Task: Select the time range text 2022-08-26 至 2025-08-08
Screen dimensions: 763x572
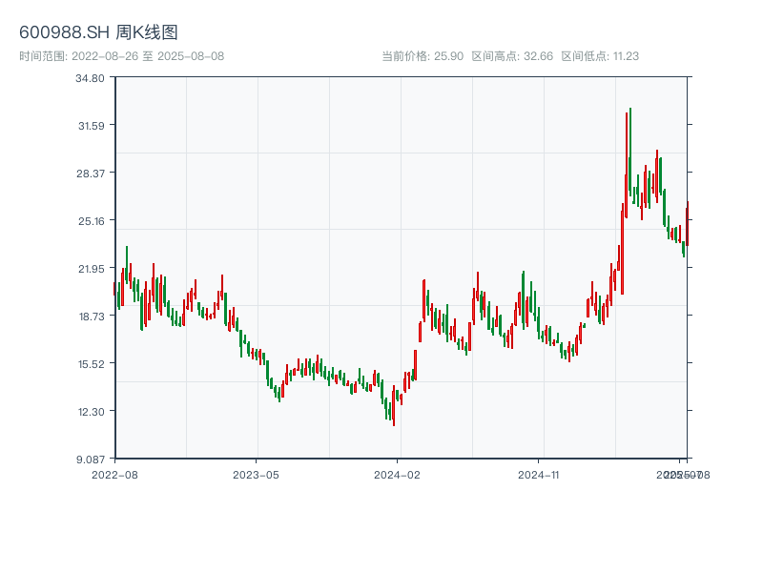Action: tap(148, 56)
